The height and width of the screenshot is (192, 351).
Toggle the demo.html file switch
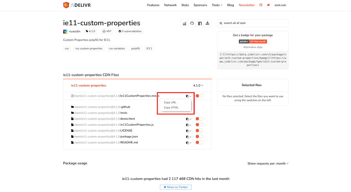199,119
